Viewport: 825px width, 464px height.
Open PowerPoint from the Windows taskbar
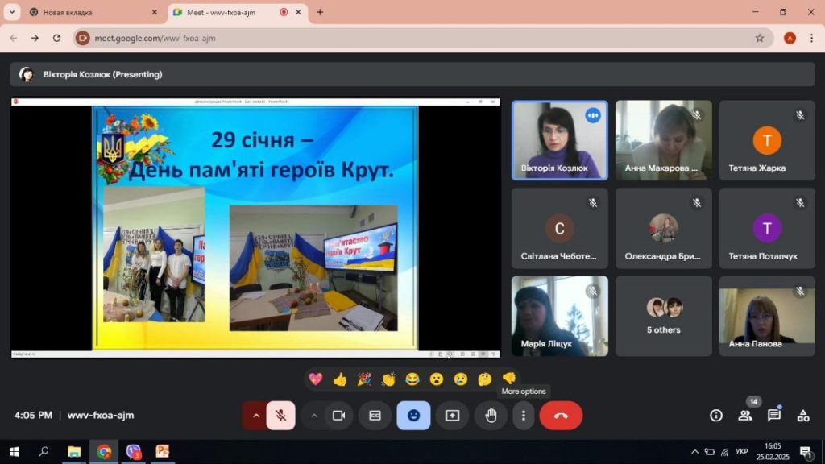click(162, 452)
